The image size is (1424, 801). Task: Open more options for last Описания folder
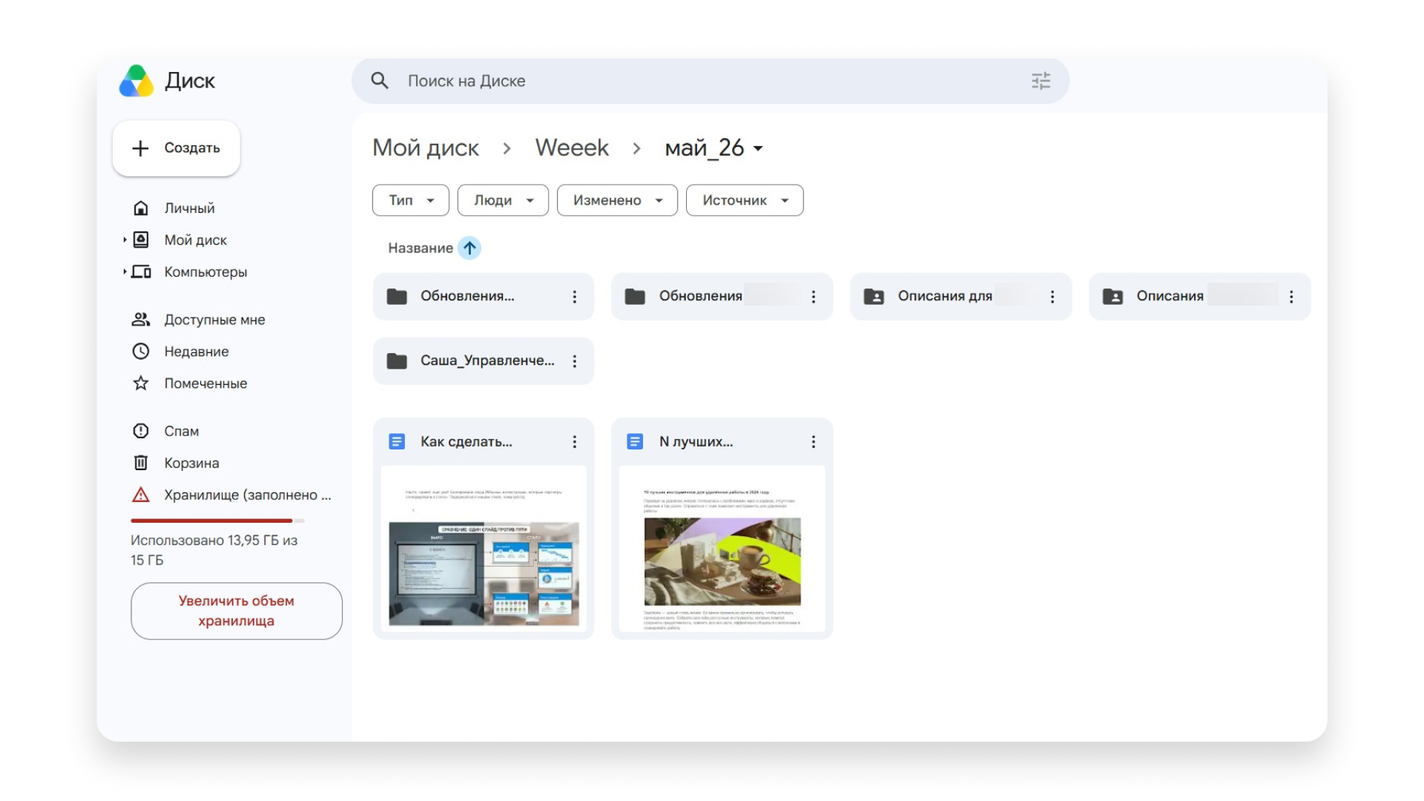tap(1291, 297)
